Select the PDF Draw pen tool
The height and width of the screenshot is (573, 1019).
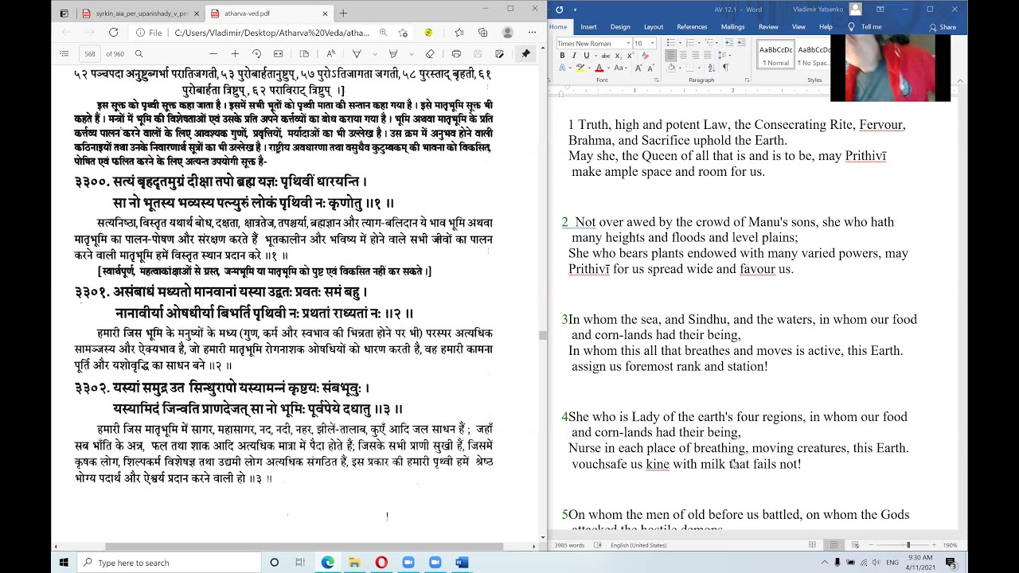pyautogui.click(x=357, y=53)
